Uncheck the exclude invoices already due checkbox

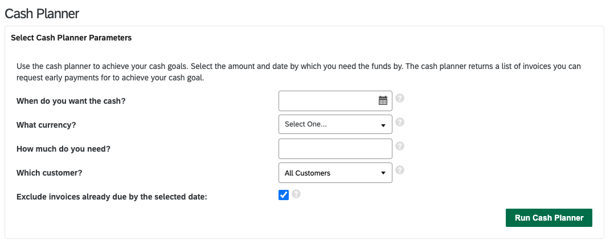(x=284, y=195)
